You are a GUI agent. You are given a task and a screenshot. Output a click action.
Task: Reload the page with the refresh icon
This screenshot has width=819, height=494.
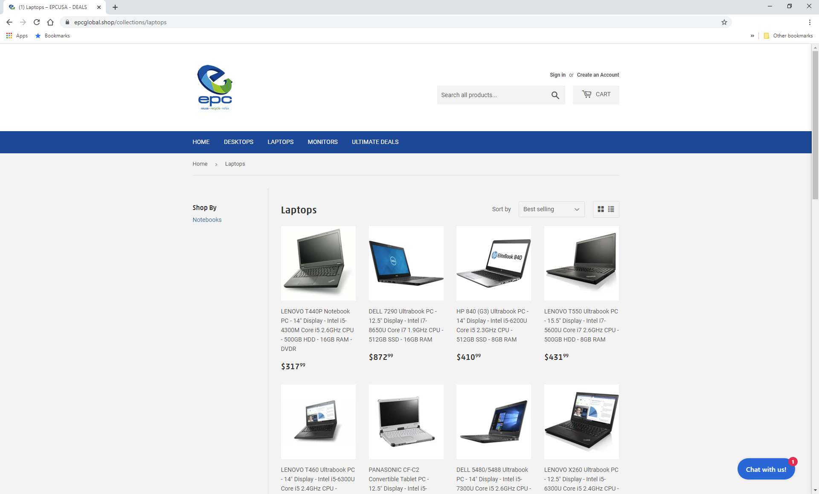tap(37, 22)
